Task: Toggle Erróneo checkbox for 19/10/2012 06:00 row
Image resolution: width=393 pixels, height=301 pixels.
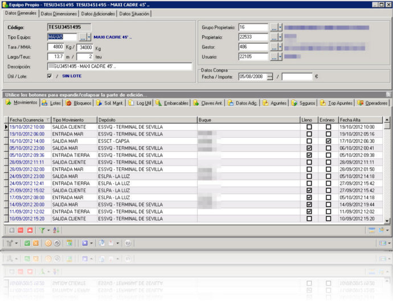Action: pos(328,134)
